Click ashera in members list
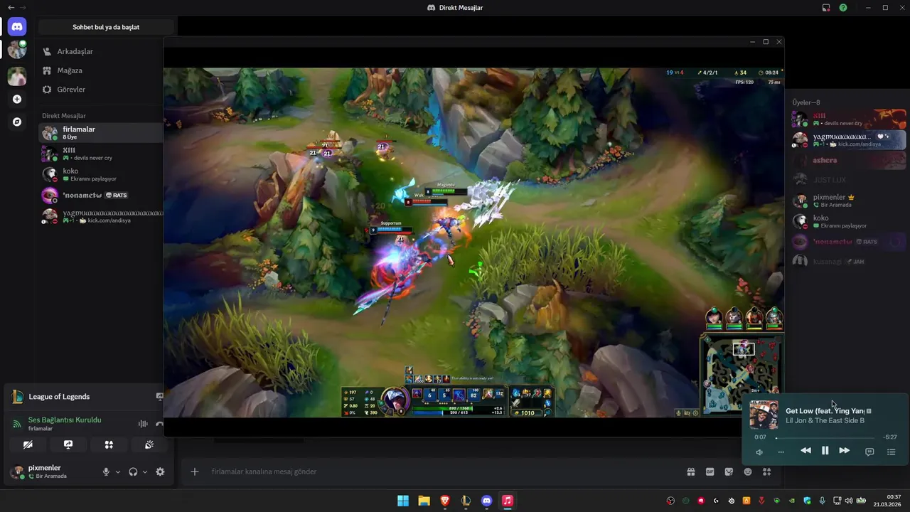 849,160
